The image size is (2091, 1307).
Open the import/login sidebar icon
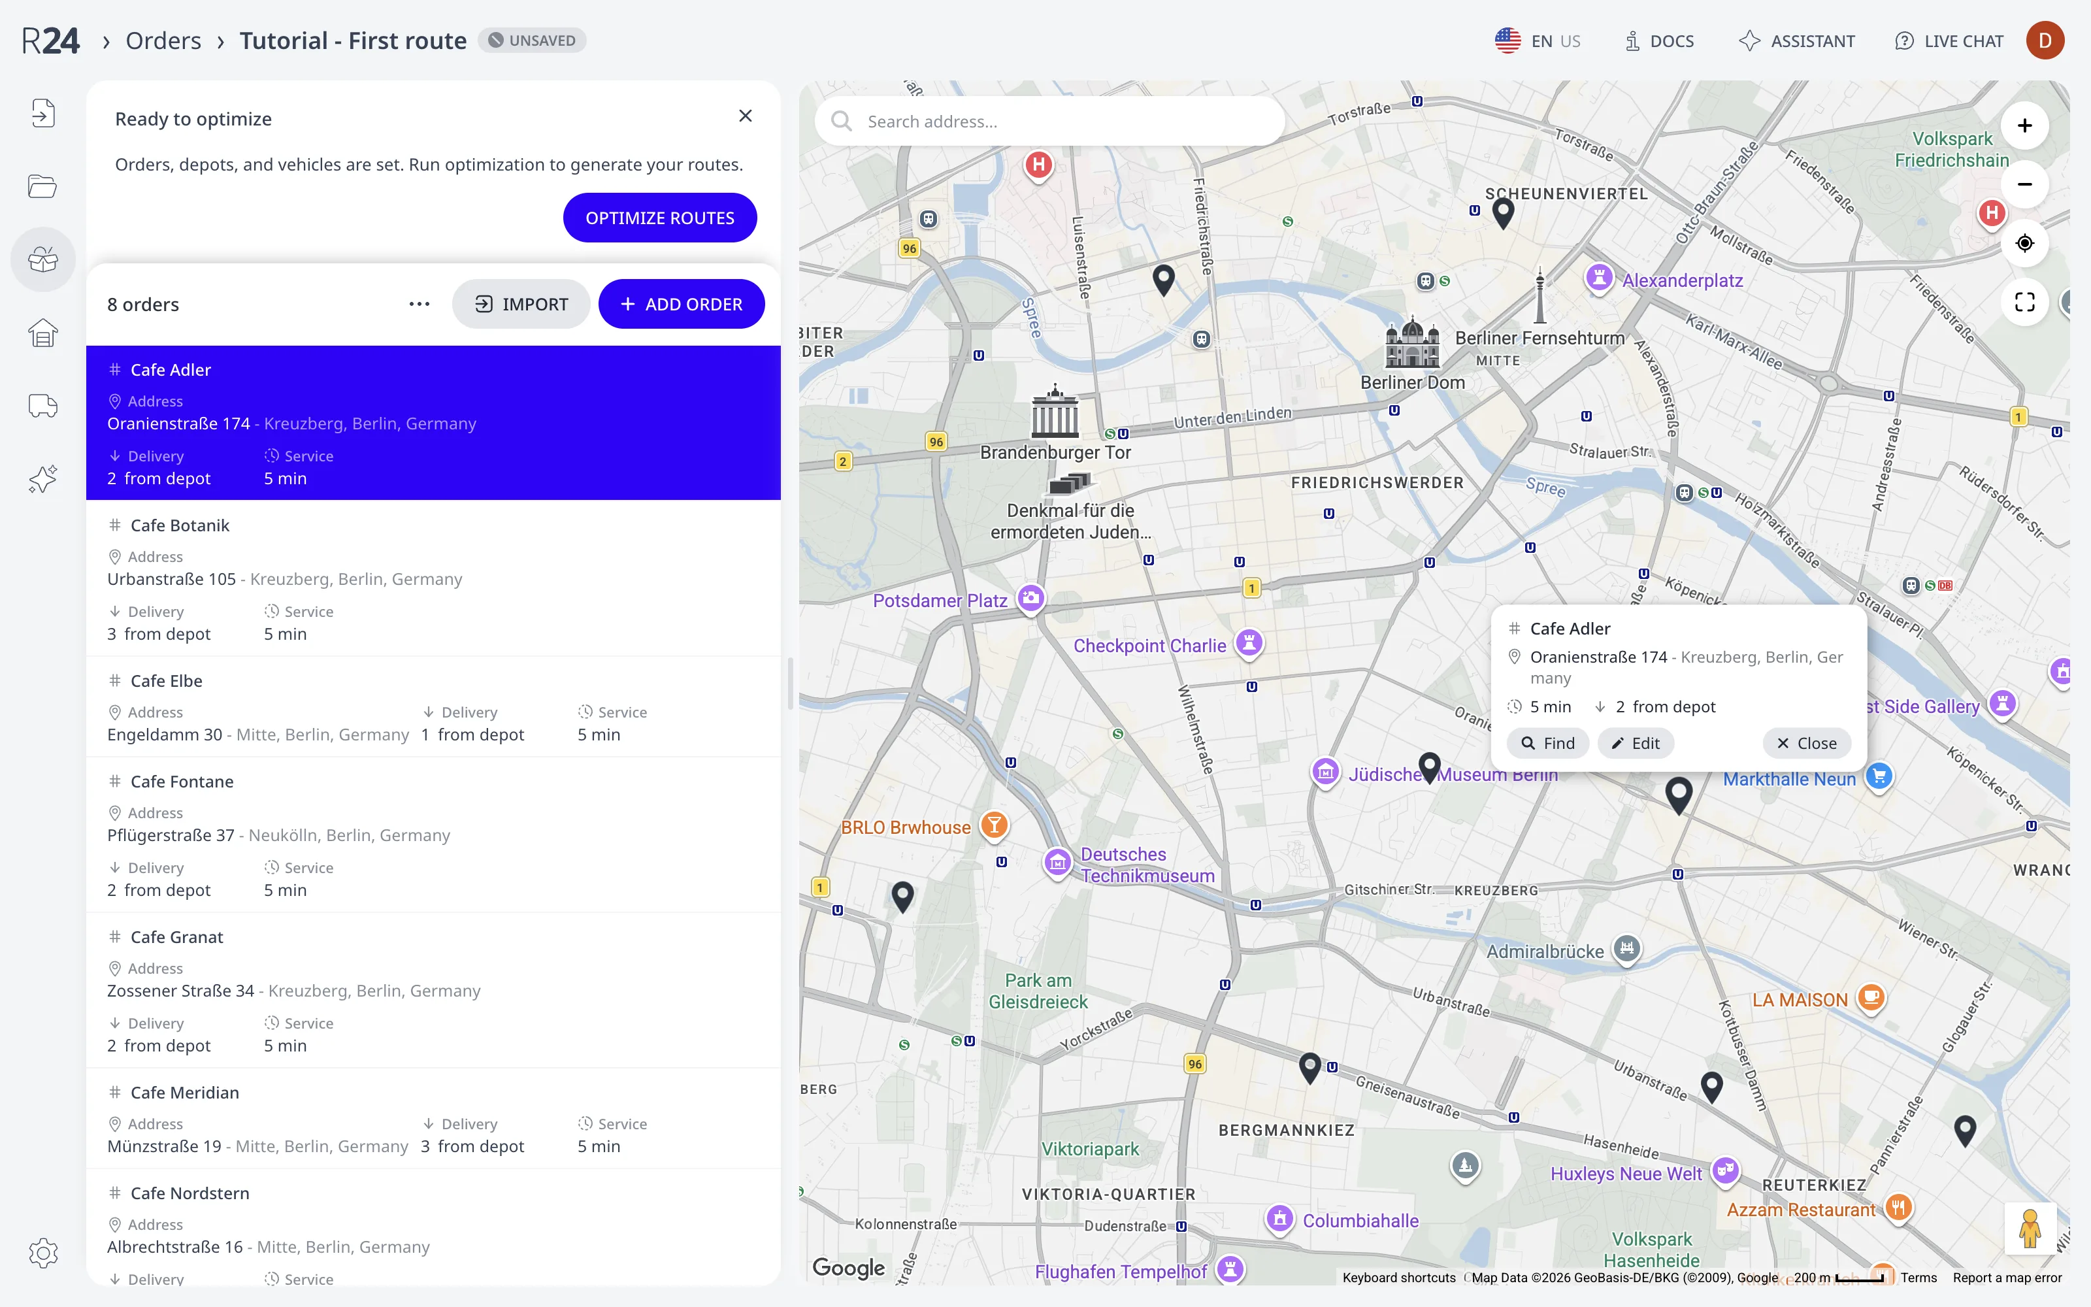coord(42,113)
